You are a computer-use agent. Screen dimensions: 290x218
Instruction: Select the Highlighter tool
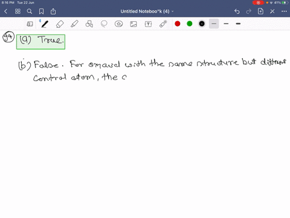click(x=74, y=24)
